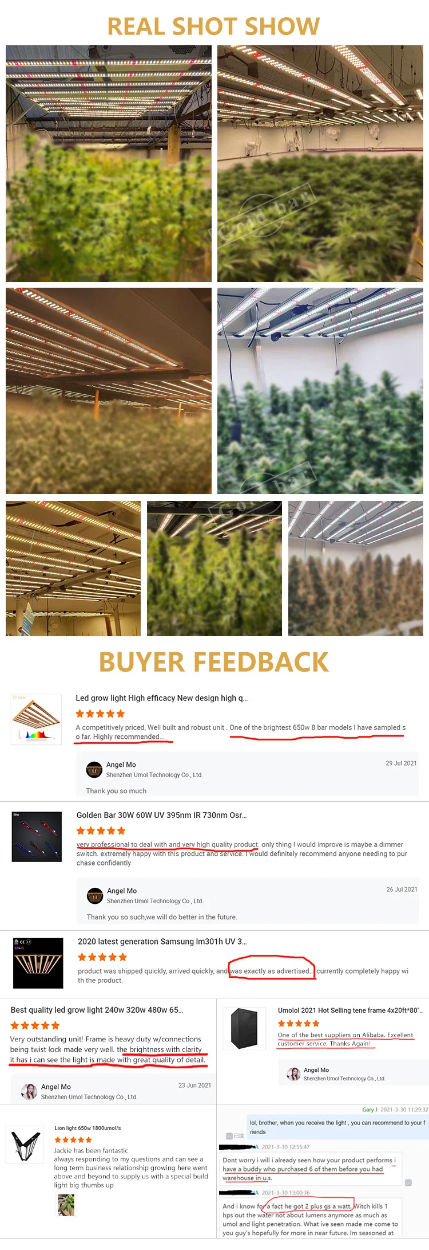Click five-star rating under Led grow light title

pyautogui.click(x=100, y=714)
